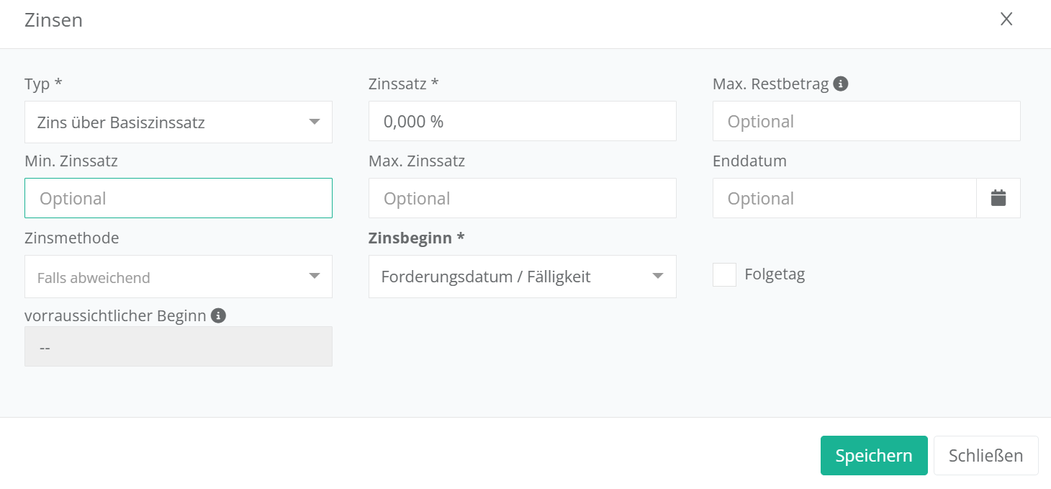Close the Zinsen dialog with the X

tap(1006, 19)
